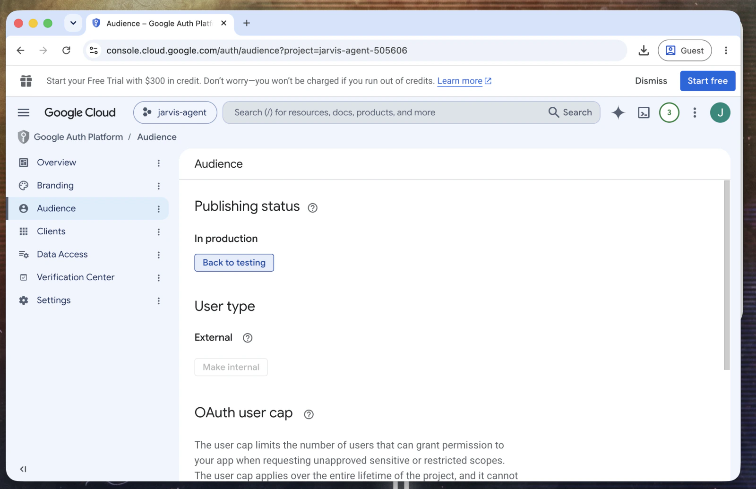The width and height of the screenshot is (756, 489).
Task: Select Audience in sidebar
Action: tap(87, 208)
